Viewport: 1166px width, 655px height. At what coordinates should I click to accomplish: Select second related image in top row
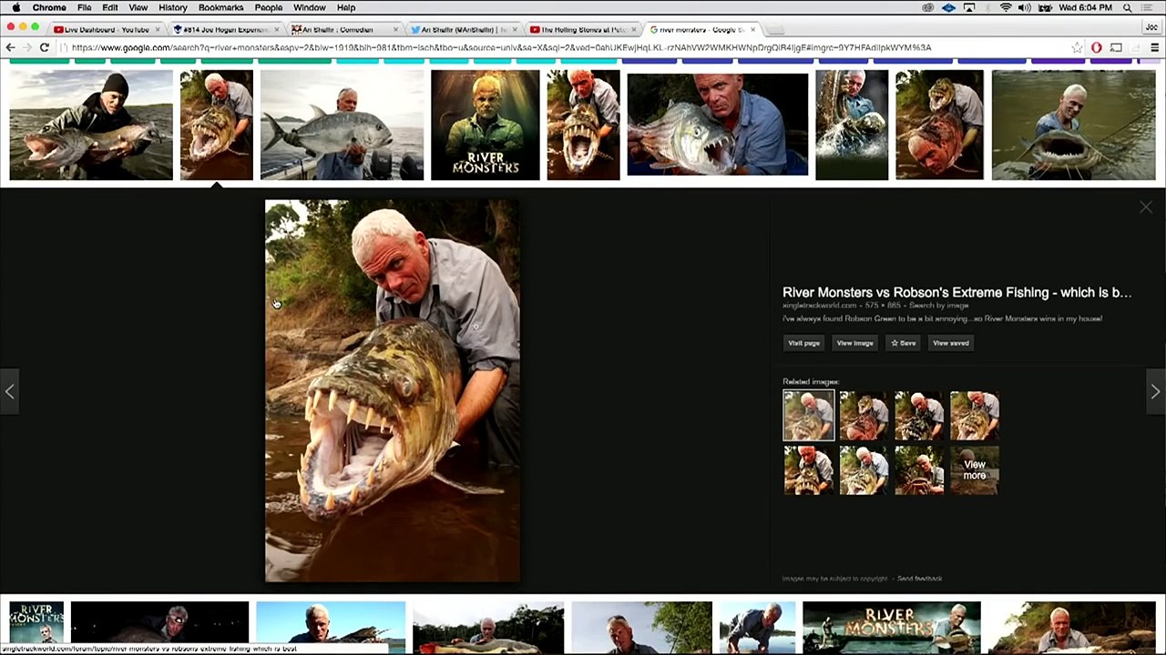click(864, 415)
